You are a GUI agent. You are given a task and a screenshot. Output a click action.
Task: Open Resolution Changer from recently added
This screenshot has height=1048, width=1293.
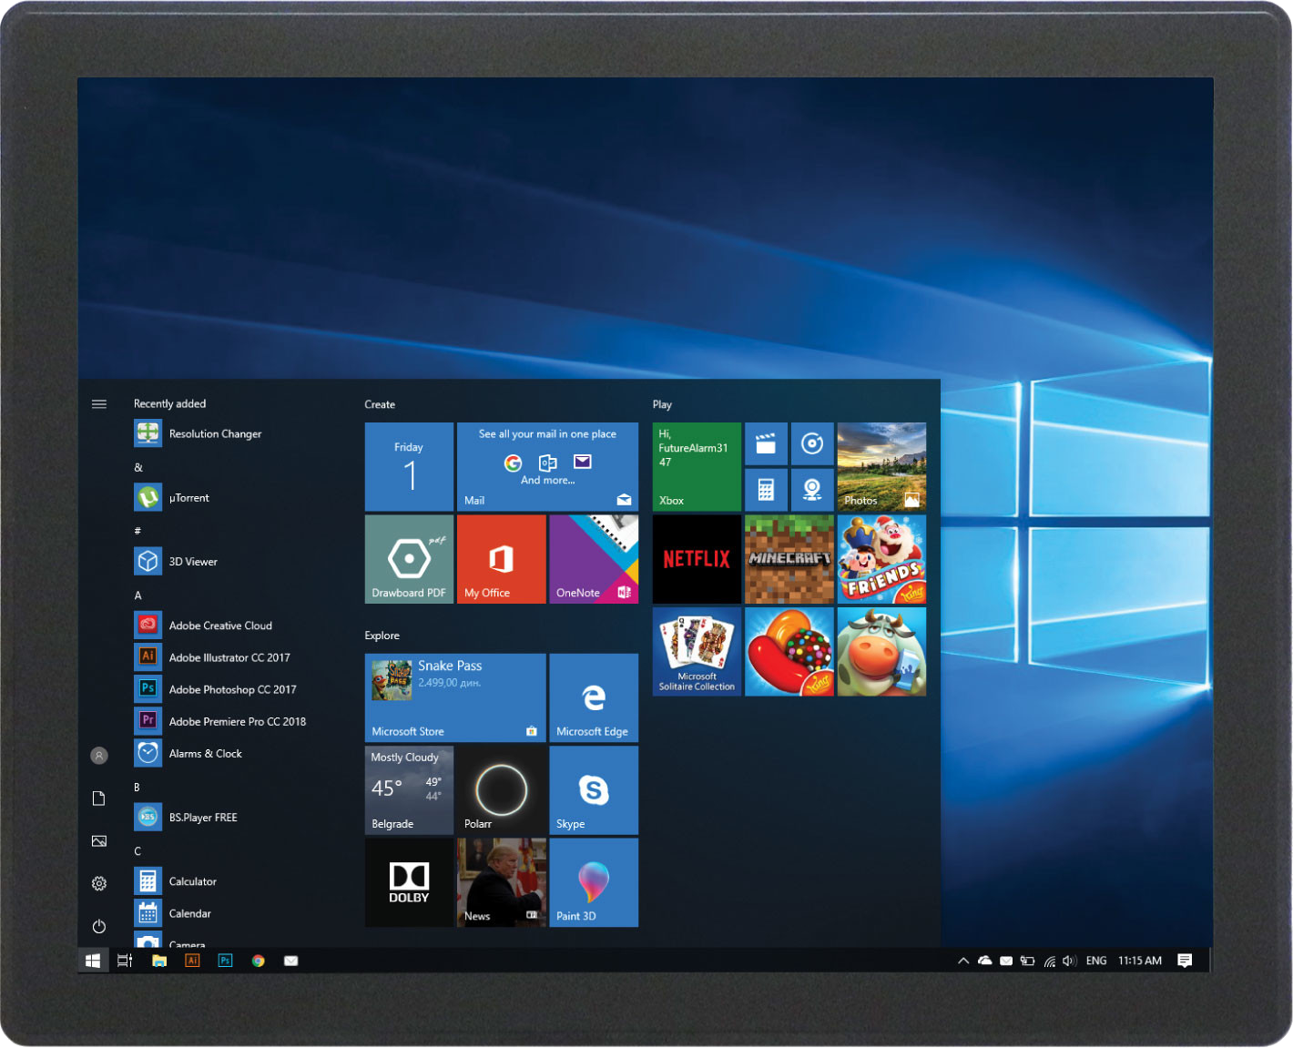pos(199,434)
